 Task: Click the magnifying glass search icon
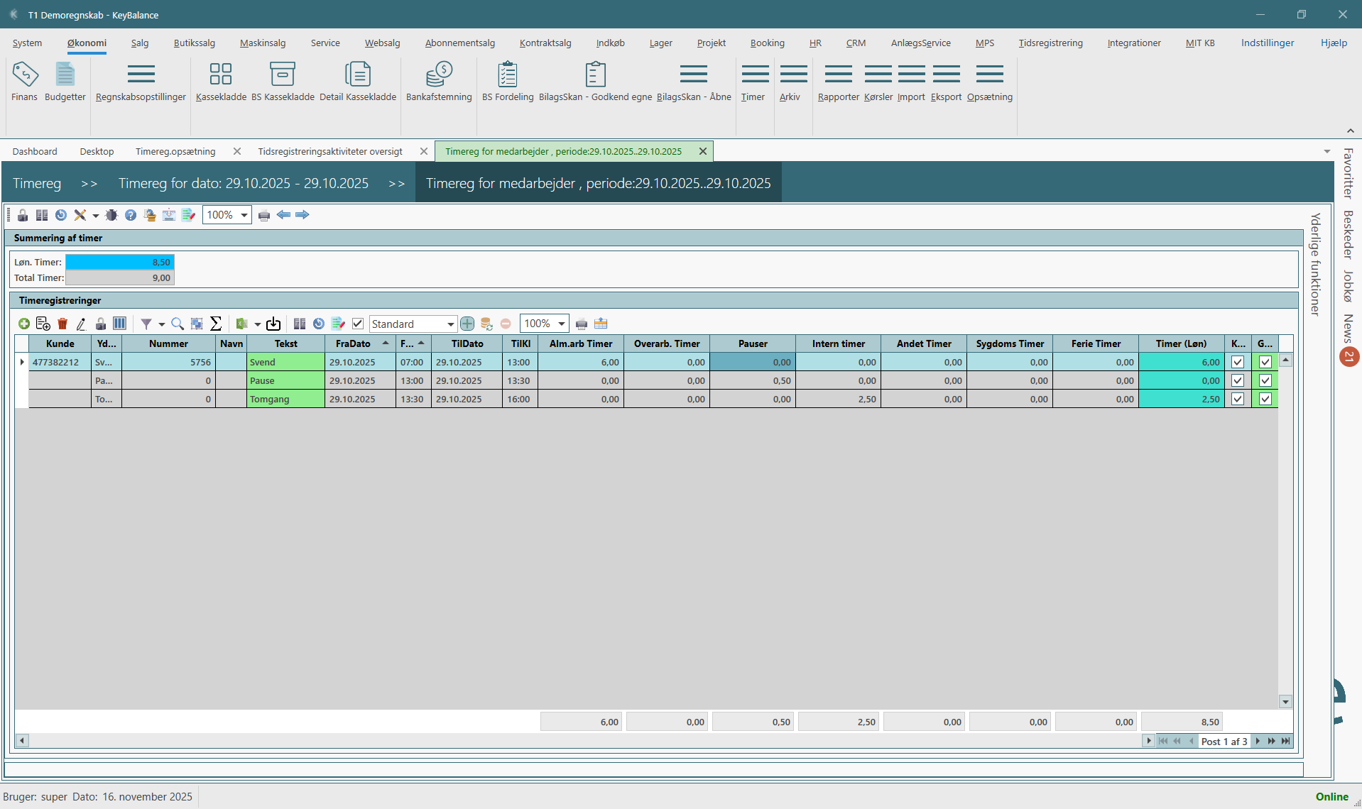(178, 324)
